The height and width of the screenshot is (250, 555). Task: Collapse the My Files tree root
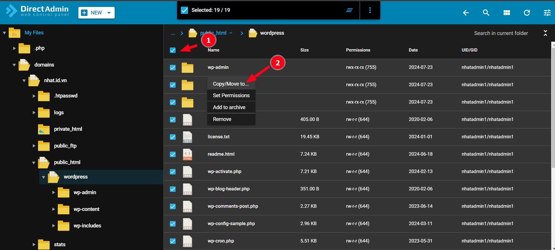pyautogui.click(x=4, y=33)
